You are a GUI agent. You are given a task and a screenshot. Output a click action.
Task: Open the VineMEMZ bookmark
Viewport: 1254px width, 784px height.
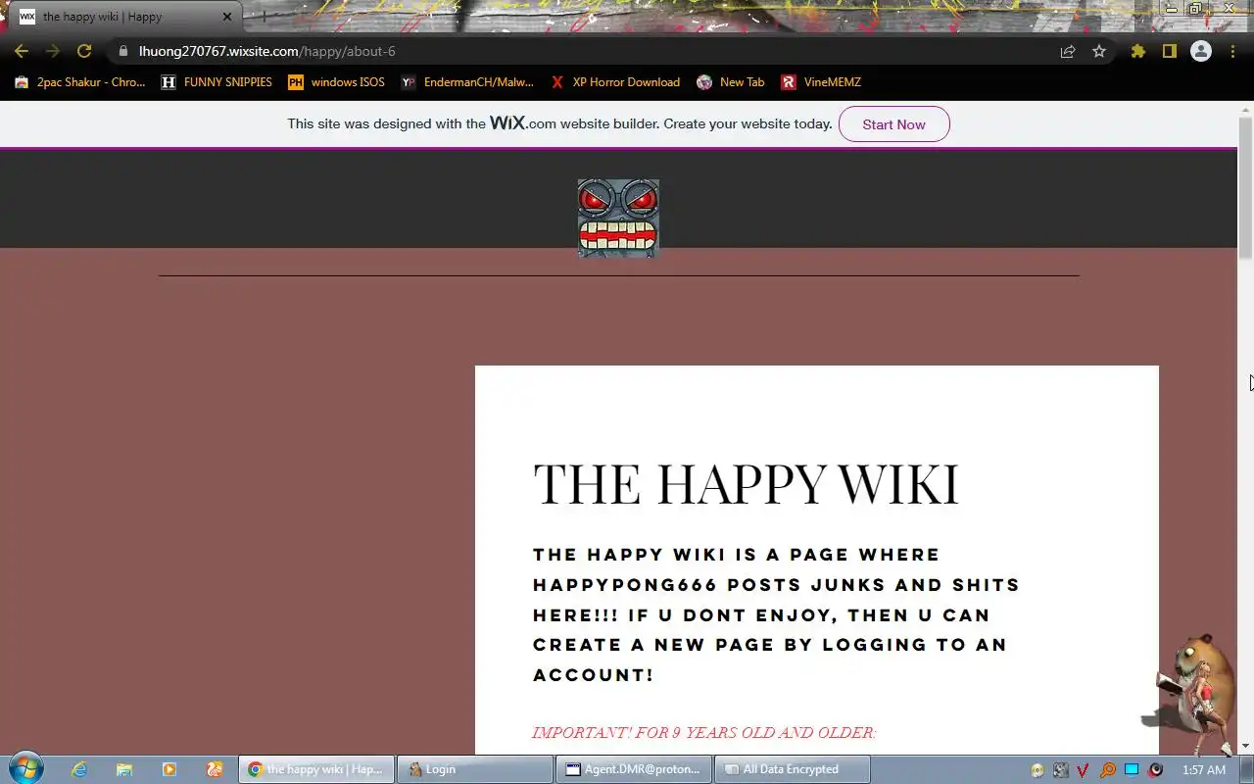pos(821,82)
